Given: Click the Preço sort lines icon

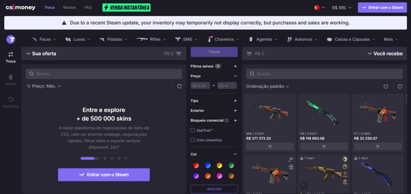Looking at the screenshot, I should click(28, 86).
